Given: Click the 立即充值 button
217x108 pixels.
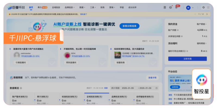Looking at the screenshot, I should (188, 59).
